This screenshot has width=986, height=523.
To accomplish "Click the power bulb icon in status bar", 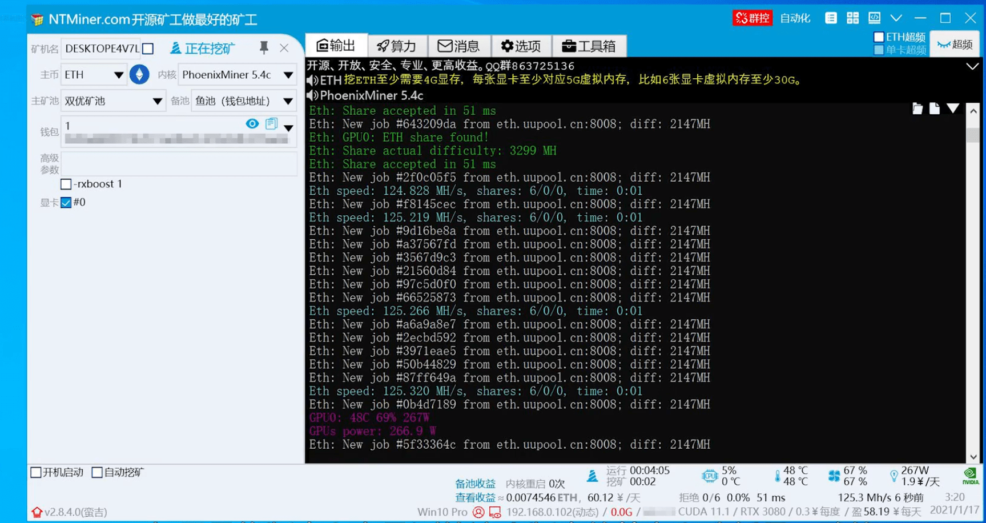I will click(x=894, y=476).
